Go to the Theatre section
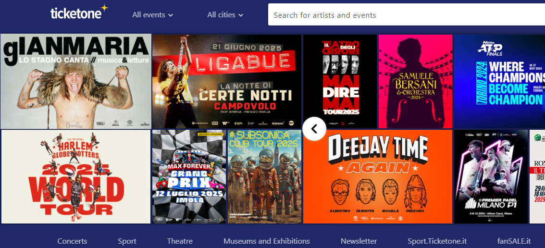The image size is (545, 248). [x=180, y=241]
